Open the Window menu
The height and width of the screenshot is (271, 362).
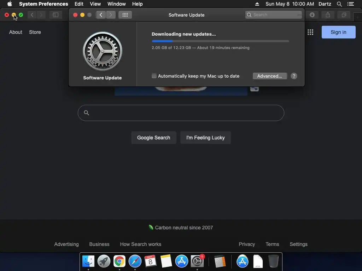tap(116, 4)
